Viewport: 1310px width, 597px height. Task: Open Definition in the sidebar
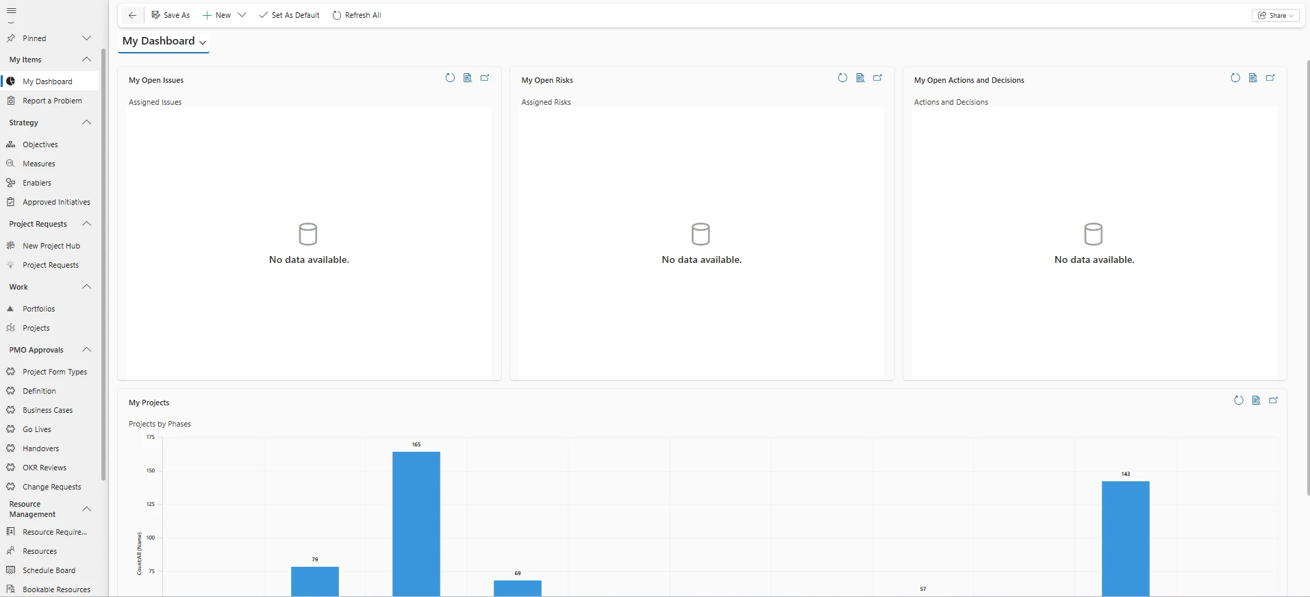tap(49, 391)
